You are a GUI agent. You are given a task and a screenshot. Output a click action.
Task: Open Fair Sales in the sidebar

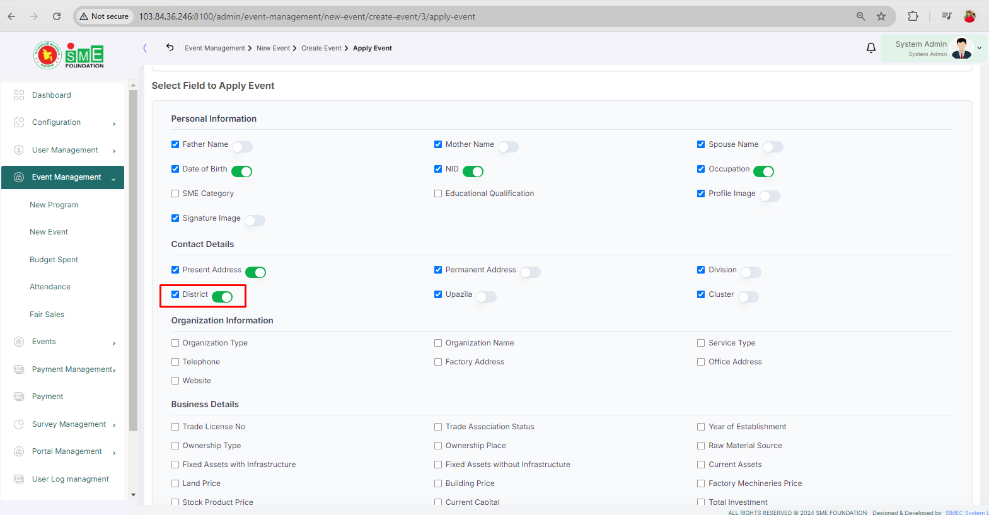click(47, 315)
